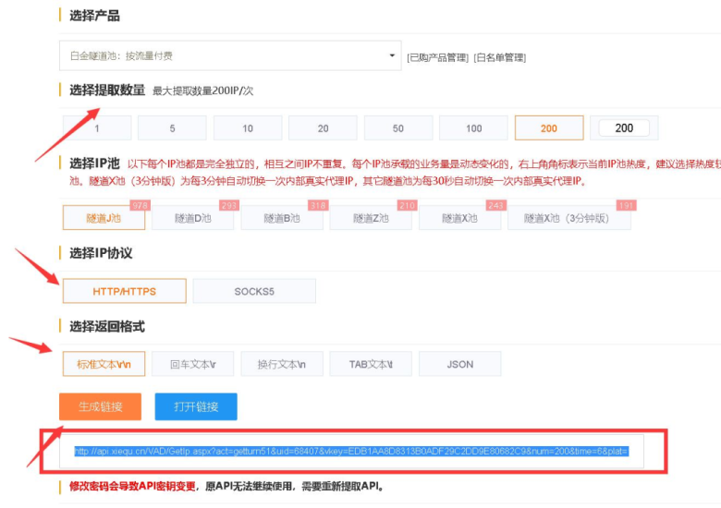Click the 最大提取数量200IP/次 note
Screen dimensions: 721x508
click(202, 91)
